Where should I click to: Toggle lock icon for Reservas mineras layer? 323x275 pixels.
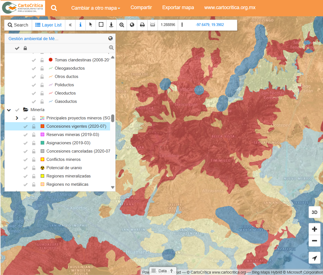point(34,135)
